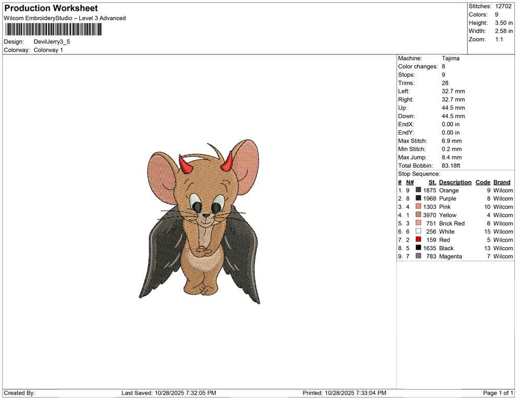
Task: Click the 'Color changes:' label
Action: click(418, 67)
